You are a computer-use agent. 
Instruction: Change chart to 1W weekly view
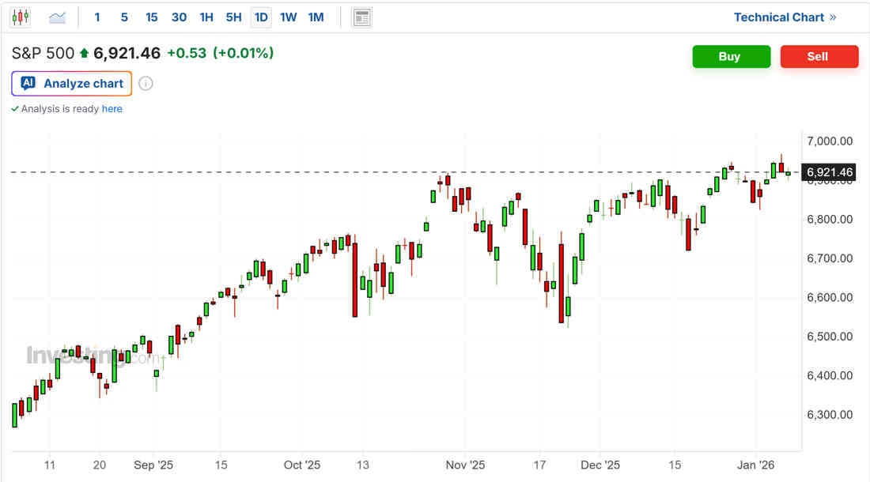click(289, 17)
